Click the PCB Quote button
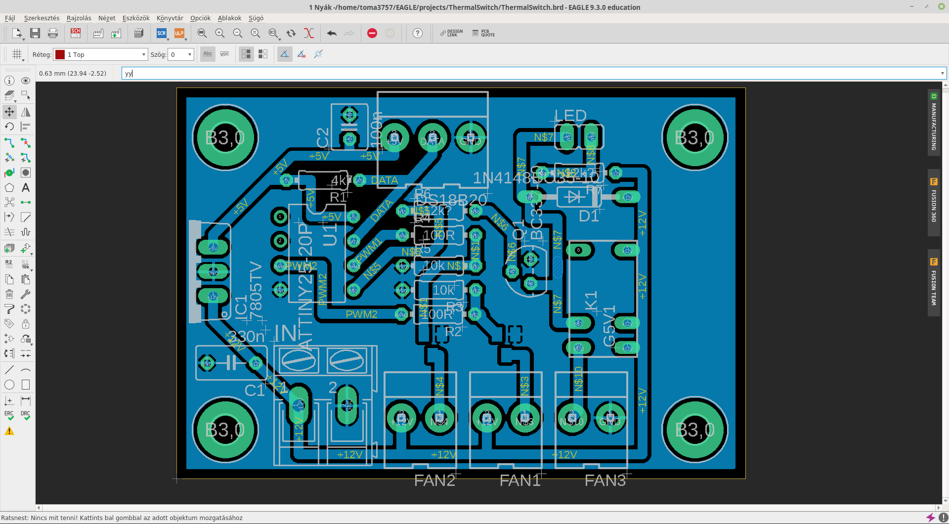 [x=483, y=33]
